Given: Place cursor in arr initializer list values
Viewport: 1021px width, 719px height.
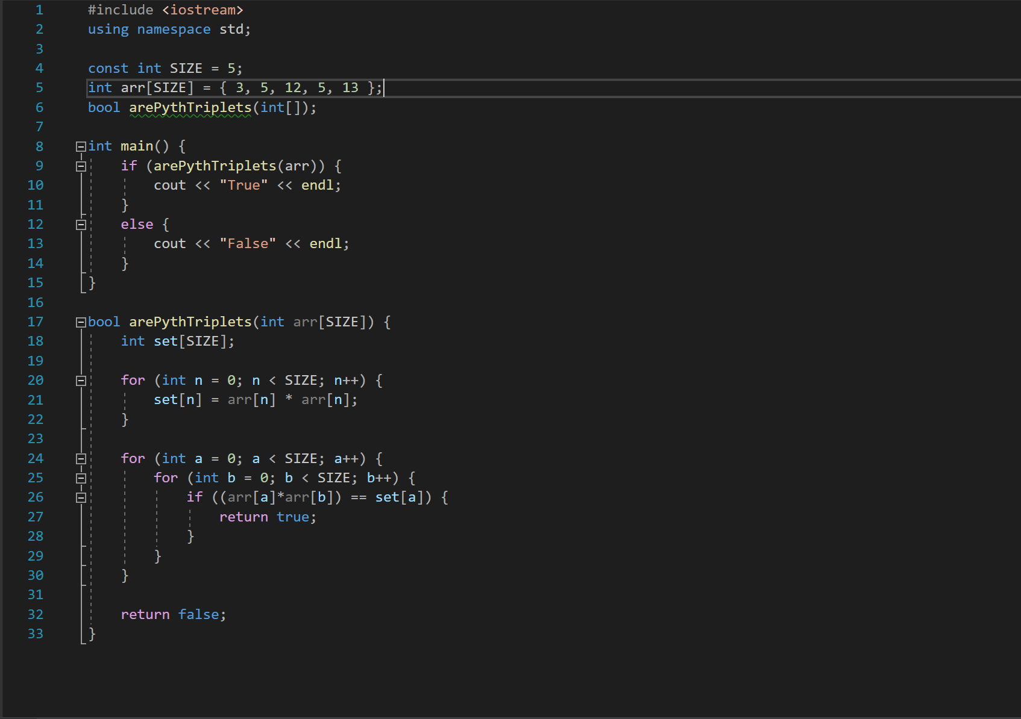Looking at the screenshot, I should [297, 88].
